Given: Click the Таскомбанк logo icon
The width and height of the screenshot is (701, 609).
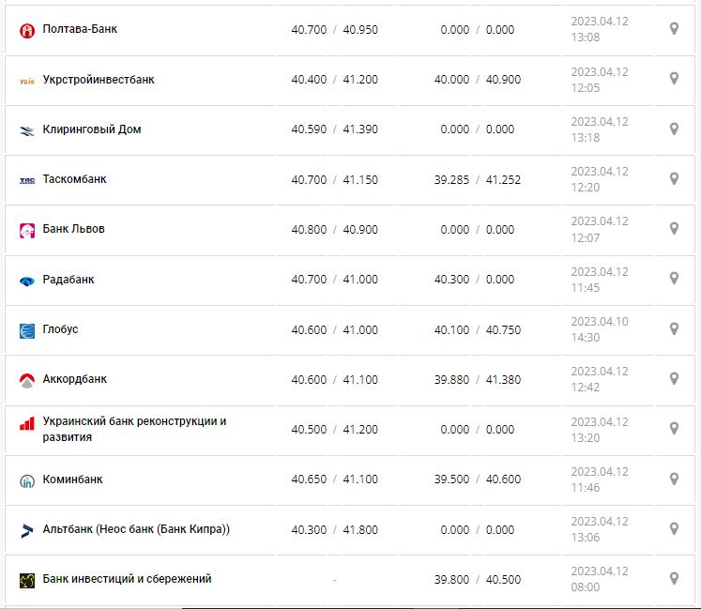Looking at the screenshot, I should (26, 180).
